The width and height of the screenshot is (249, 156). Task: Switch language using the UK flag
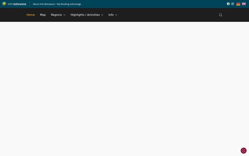(x=244, y=4)
